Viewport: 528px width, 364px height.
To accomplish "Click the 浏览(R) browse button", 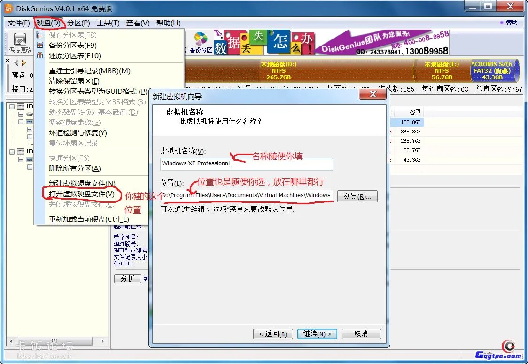I will pyautogui.click(x=357, y=196).
